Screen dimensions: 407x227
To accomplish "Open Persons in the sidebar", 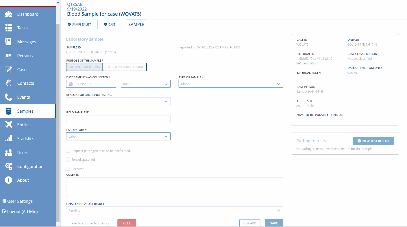I will [28, 56].
